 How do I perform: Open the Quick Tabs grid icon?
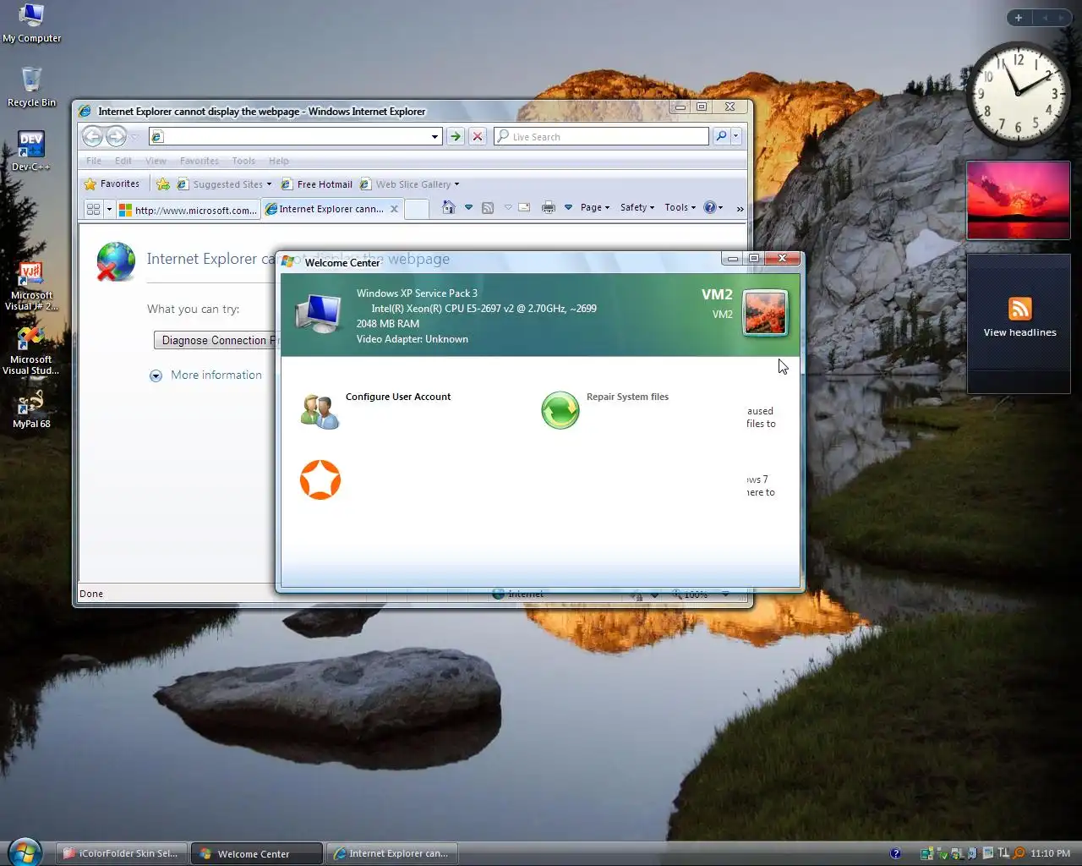point(93,209)
